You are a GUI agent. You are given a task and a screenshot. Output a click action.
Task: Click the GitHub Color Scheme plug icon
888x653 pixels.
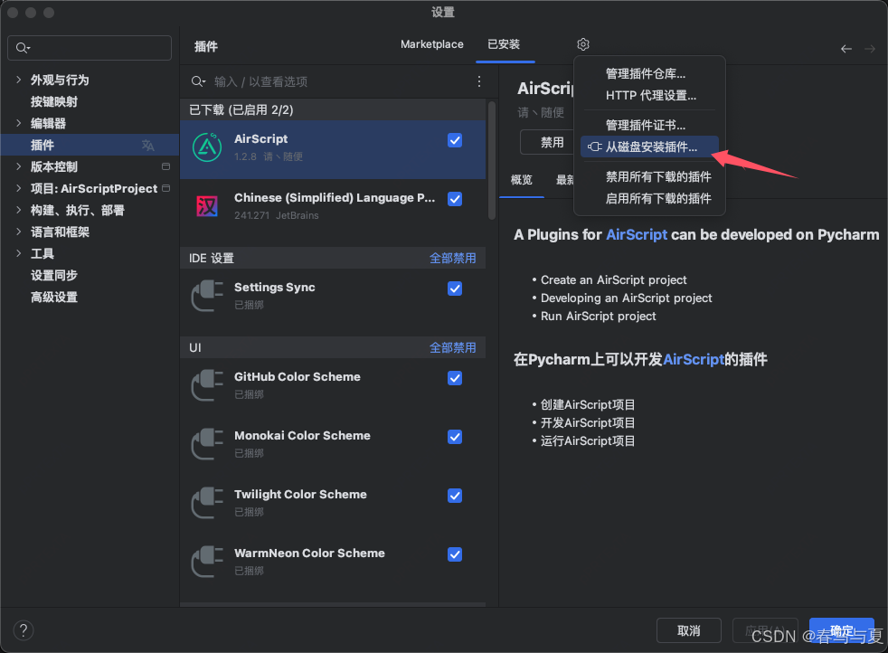[x=207, y=385]
